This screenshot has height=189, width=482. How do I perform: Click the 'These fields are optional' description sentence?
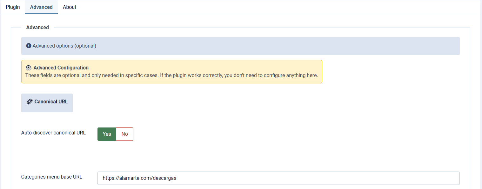pyautogui.click(x=171, y=75)
